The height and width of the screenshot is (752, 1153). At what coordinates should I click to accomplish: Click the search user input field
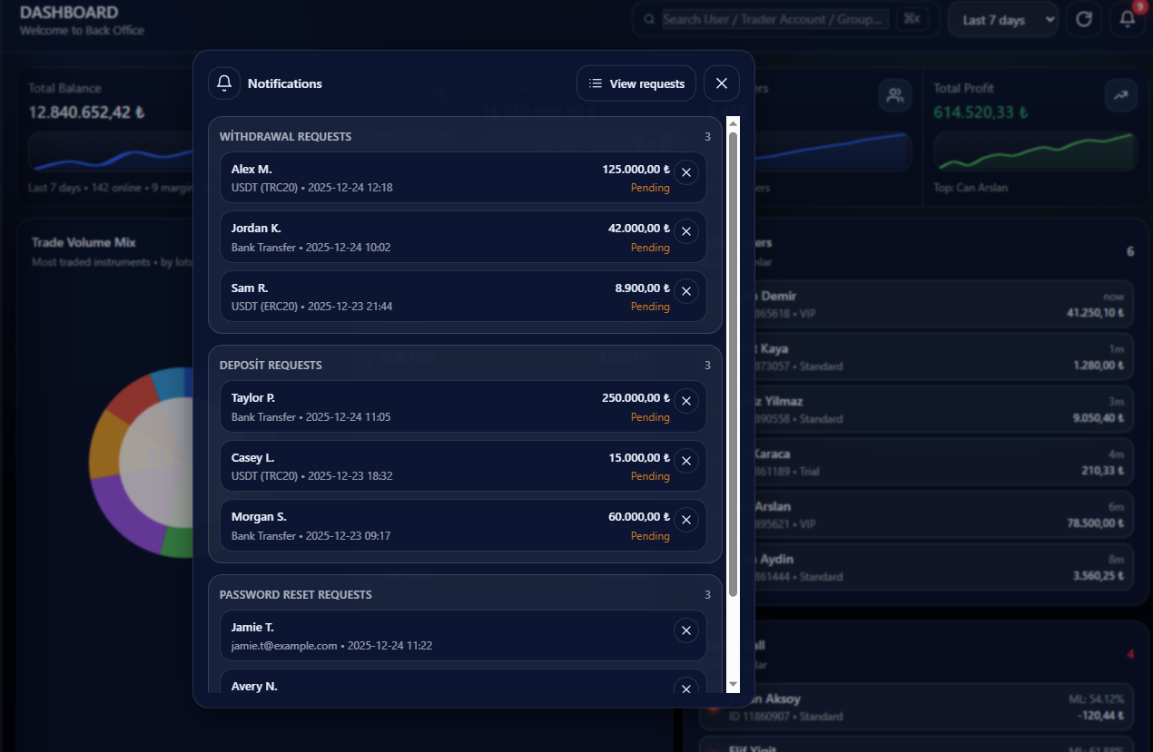[x=774, y=19]
